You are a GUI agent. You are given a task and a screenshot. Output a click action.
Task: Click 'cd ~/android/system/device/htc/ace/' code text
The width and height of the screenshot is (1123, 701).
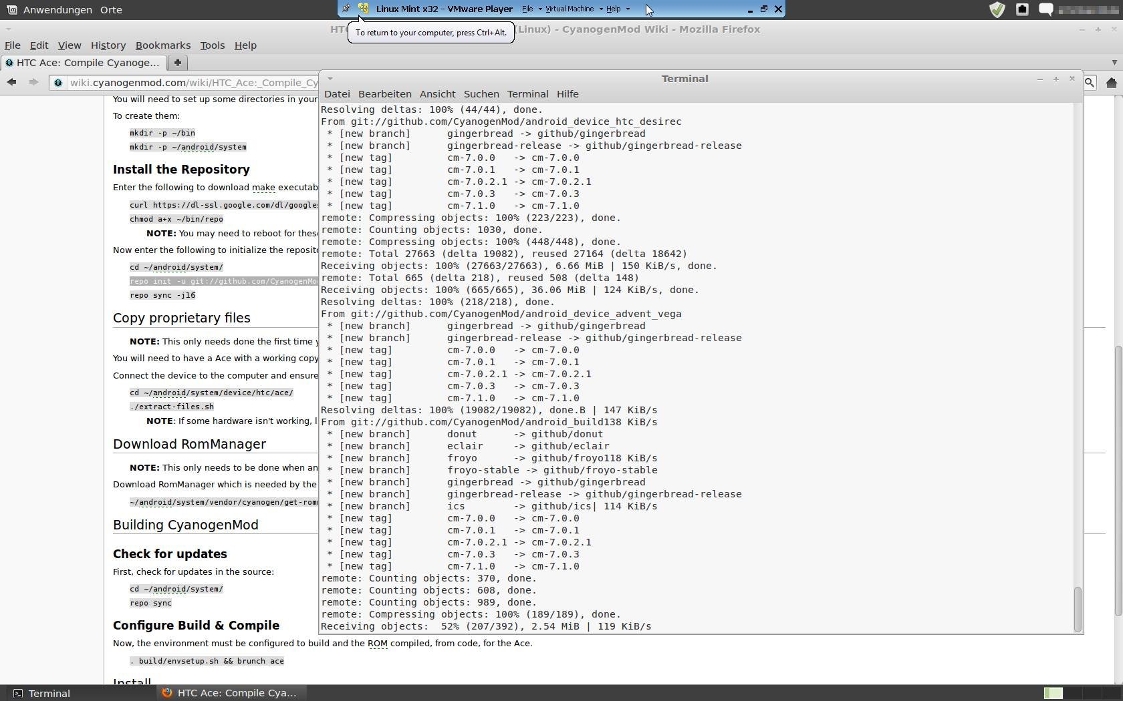pyautogui.click(x=211, y=393)
